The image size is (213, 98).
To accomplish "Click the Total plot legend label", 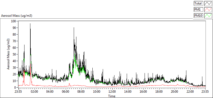I will point(198,3).
